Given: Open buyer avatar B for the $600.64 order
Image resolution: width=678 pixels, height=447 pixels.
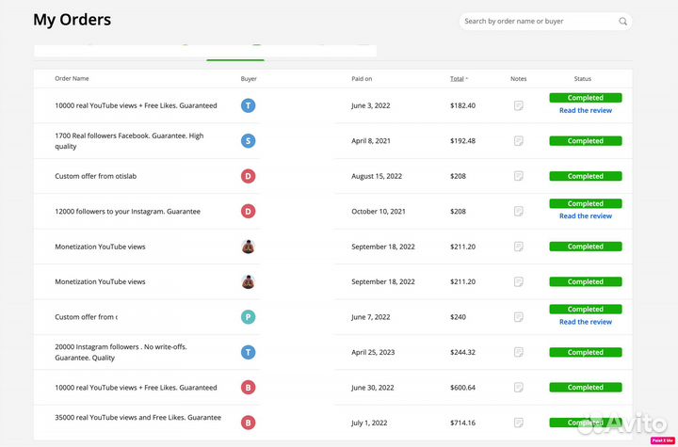Looking at the screenshot, I should pos(248,388).
